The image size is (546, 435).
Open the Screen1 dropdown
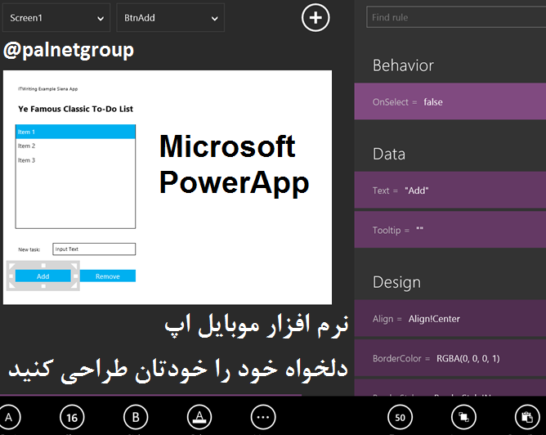coord(56,18)
